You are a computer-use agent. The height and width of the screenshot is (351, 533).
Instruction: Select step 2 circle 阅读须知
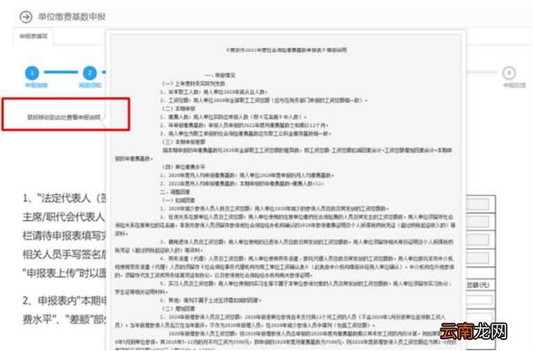coord(90,73)
